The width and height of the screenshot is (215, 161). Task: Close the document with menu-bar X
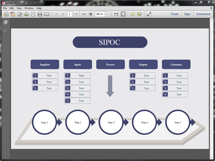point(211,8)
